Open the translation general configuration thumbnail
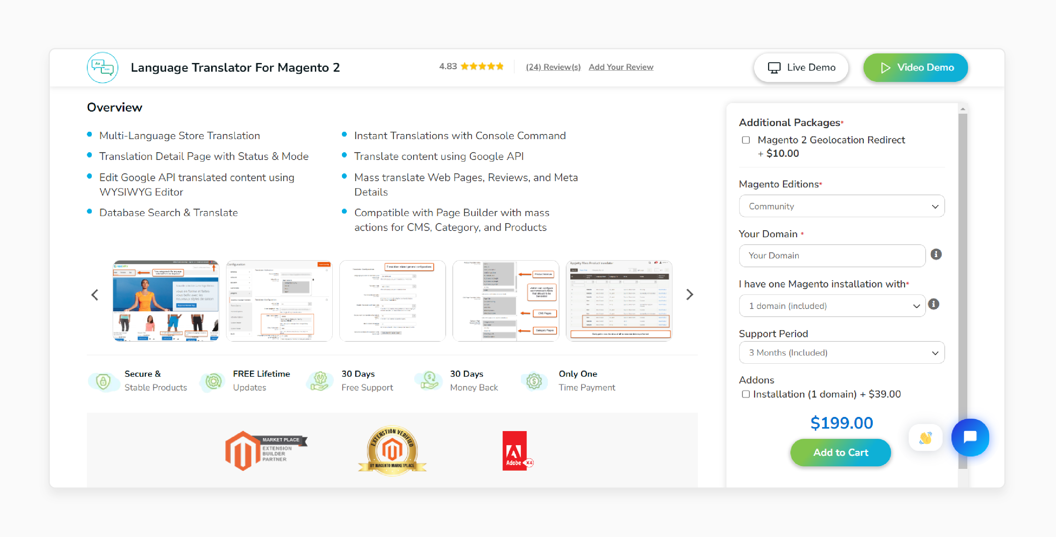 click(392, 300)
